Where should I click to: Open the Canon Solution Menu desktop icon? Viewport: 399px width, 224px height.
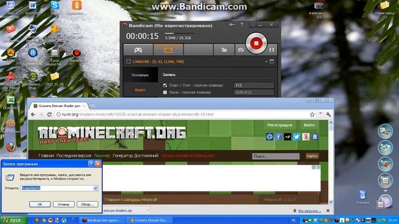click(x=54, y=57)
